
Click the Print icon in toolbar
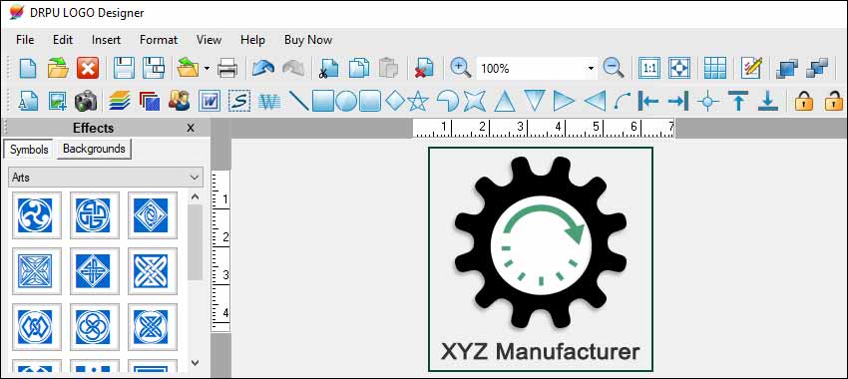click(x=227, y=69)
